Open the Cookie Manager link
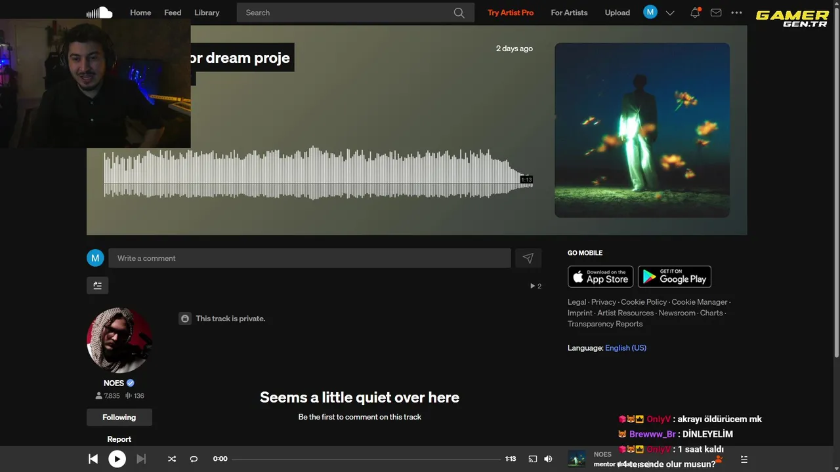 [x=700, y=302]
